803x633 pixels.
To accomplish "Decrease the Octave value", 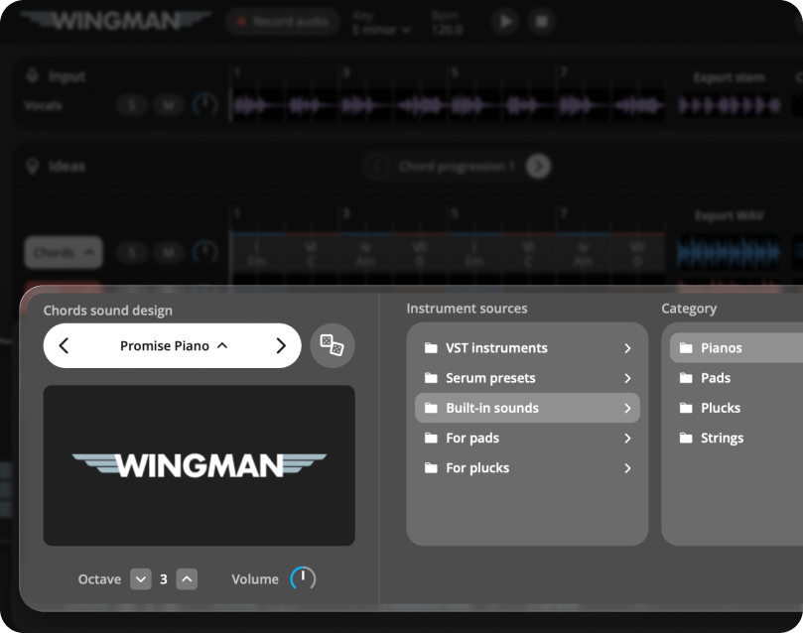I will [140, 579].
